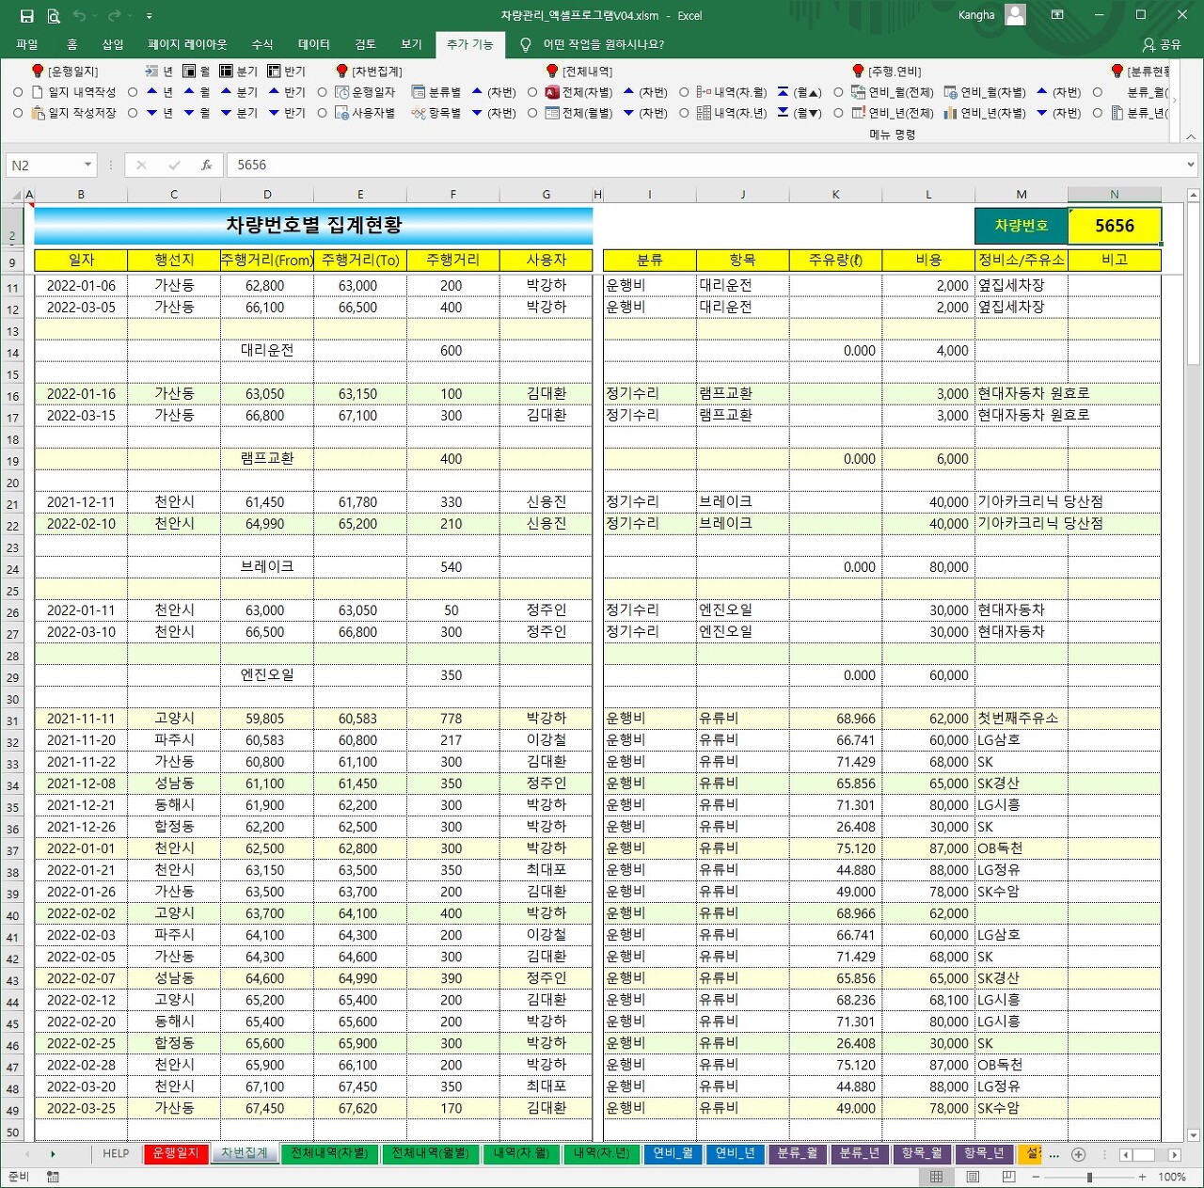Select the radio button before 사용자별
1204x1188 pixels.
click(x=323, y=113)
